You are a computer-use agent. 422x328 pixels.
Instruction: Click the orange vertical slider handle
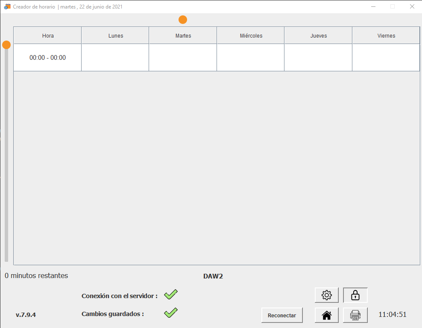(6, 45)
